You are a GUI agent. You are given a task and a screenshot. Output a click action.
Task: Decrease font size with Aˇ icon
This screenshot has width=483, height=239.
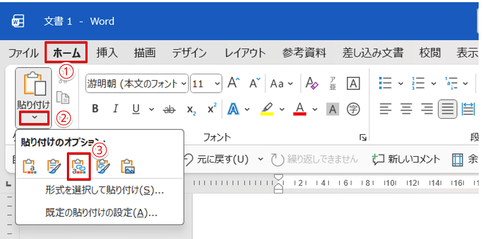[255, 83]
